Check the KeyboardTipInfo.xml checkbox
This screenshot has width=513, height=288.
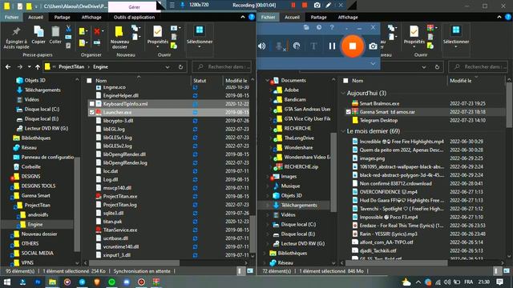click(91, 104)
